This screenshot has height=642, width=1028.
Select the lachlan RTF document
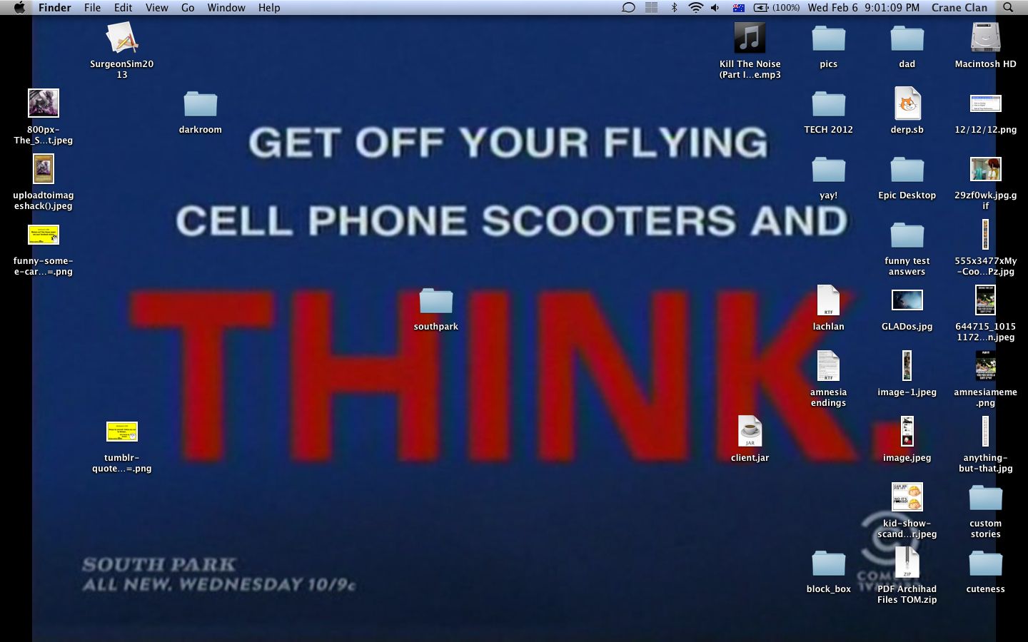[x=828, y=301]
